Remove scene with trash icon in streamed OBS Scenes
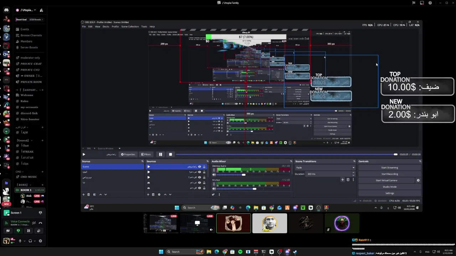This screenshot has height=256, width=456. 89,194
